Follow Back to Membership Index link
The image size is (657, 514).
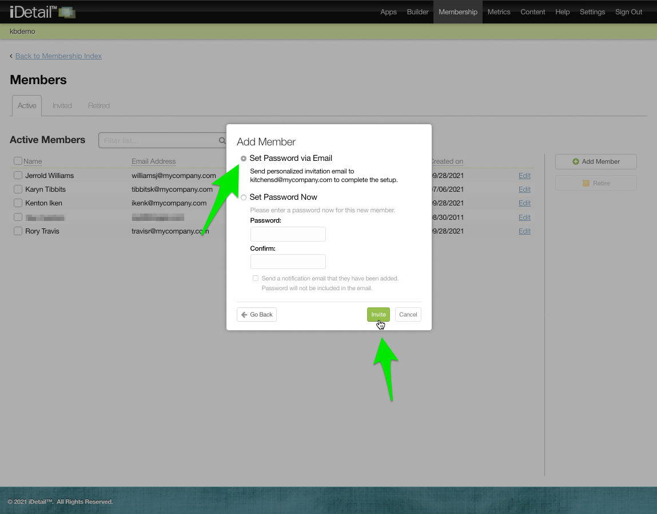(58, 56)
